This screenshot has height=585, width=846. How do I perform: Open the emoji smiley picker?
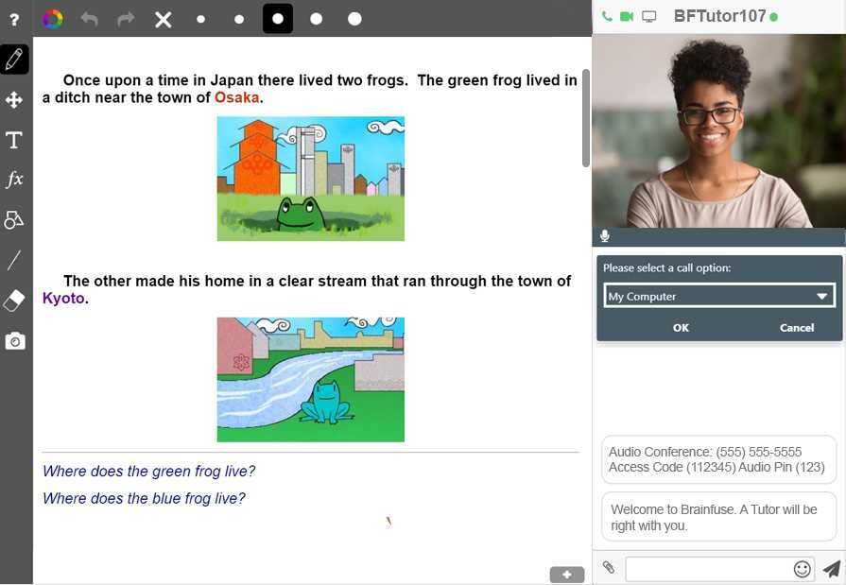point(803,569)
